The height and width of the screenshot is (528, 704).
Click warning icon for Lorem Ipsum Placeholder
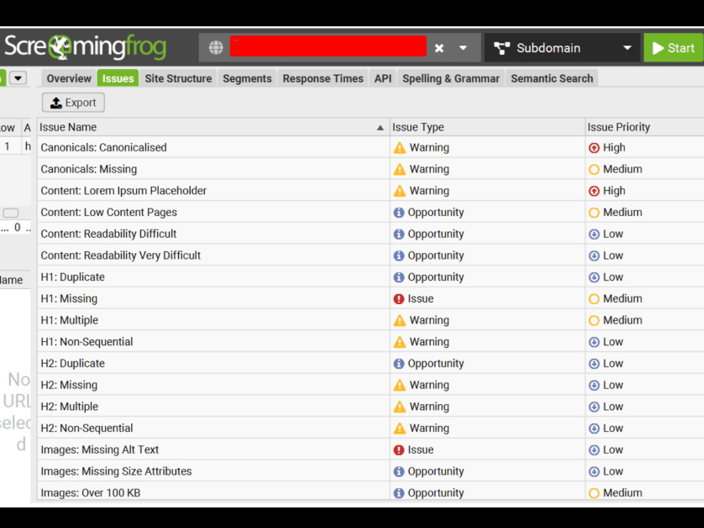click(399, 191)
